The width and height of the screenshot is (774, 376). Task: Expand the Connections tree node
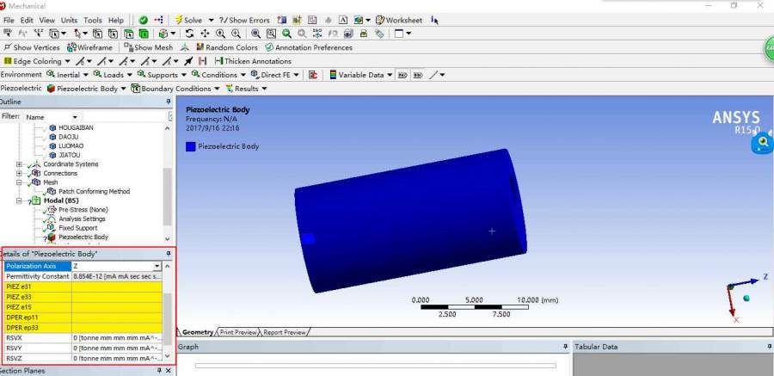tap(19, 174)
